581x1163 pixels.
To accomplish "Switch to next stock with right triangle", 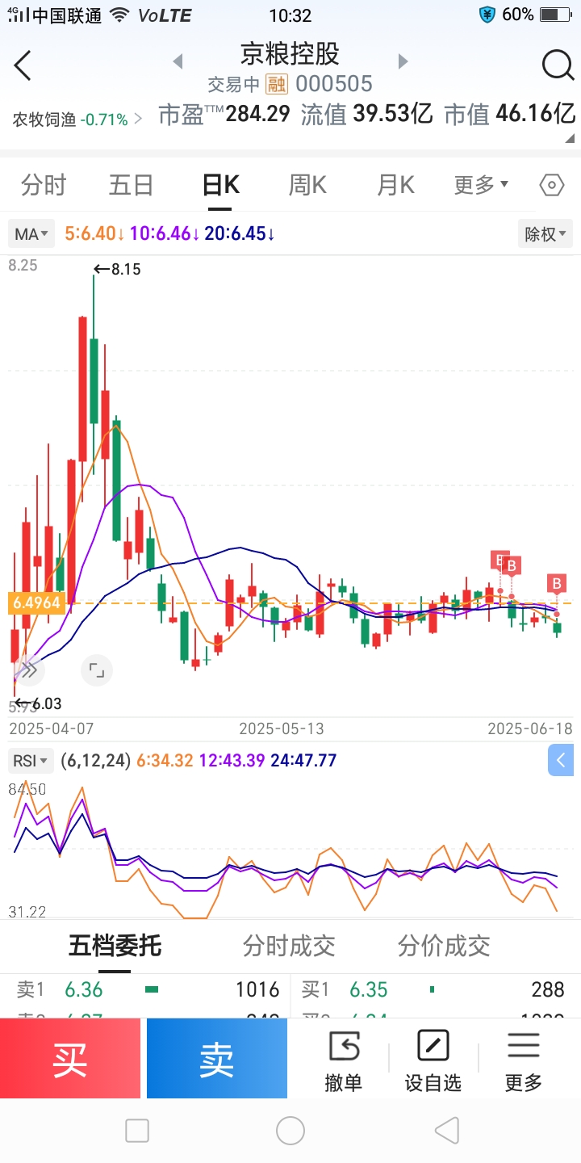I will click(x=403, y=61).
